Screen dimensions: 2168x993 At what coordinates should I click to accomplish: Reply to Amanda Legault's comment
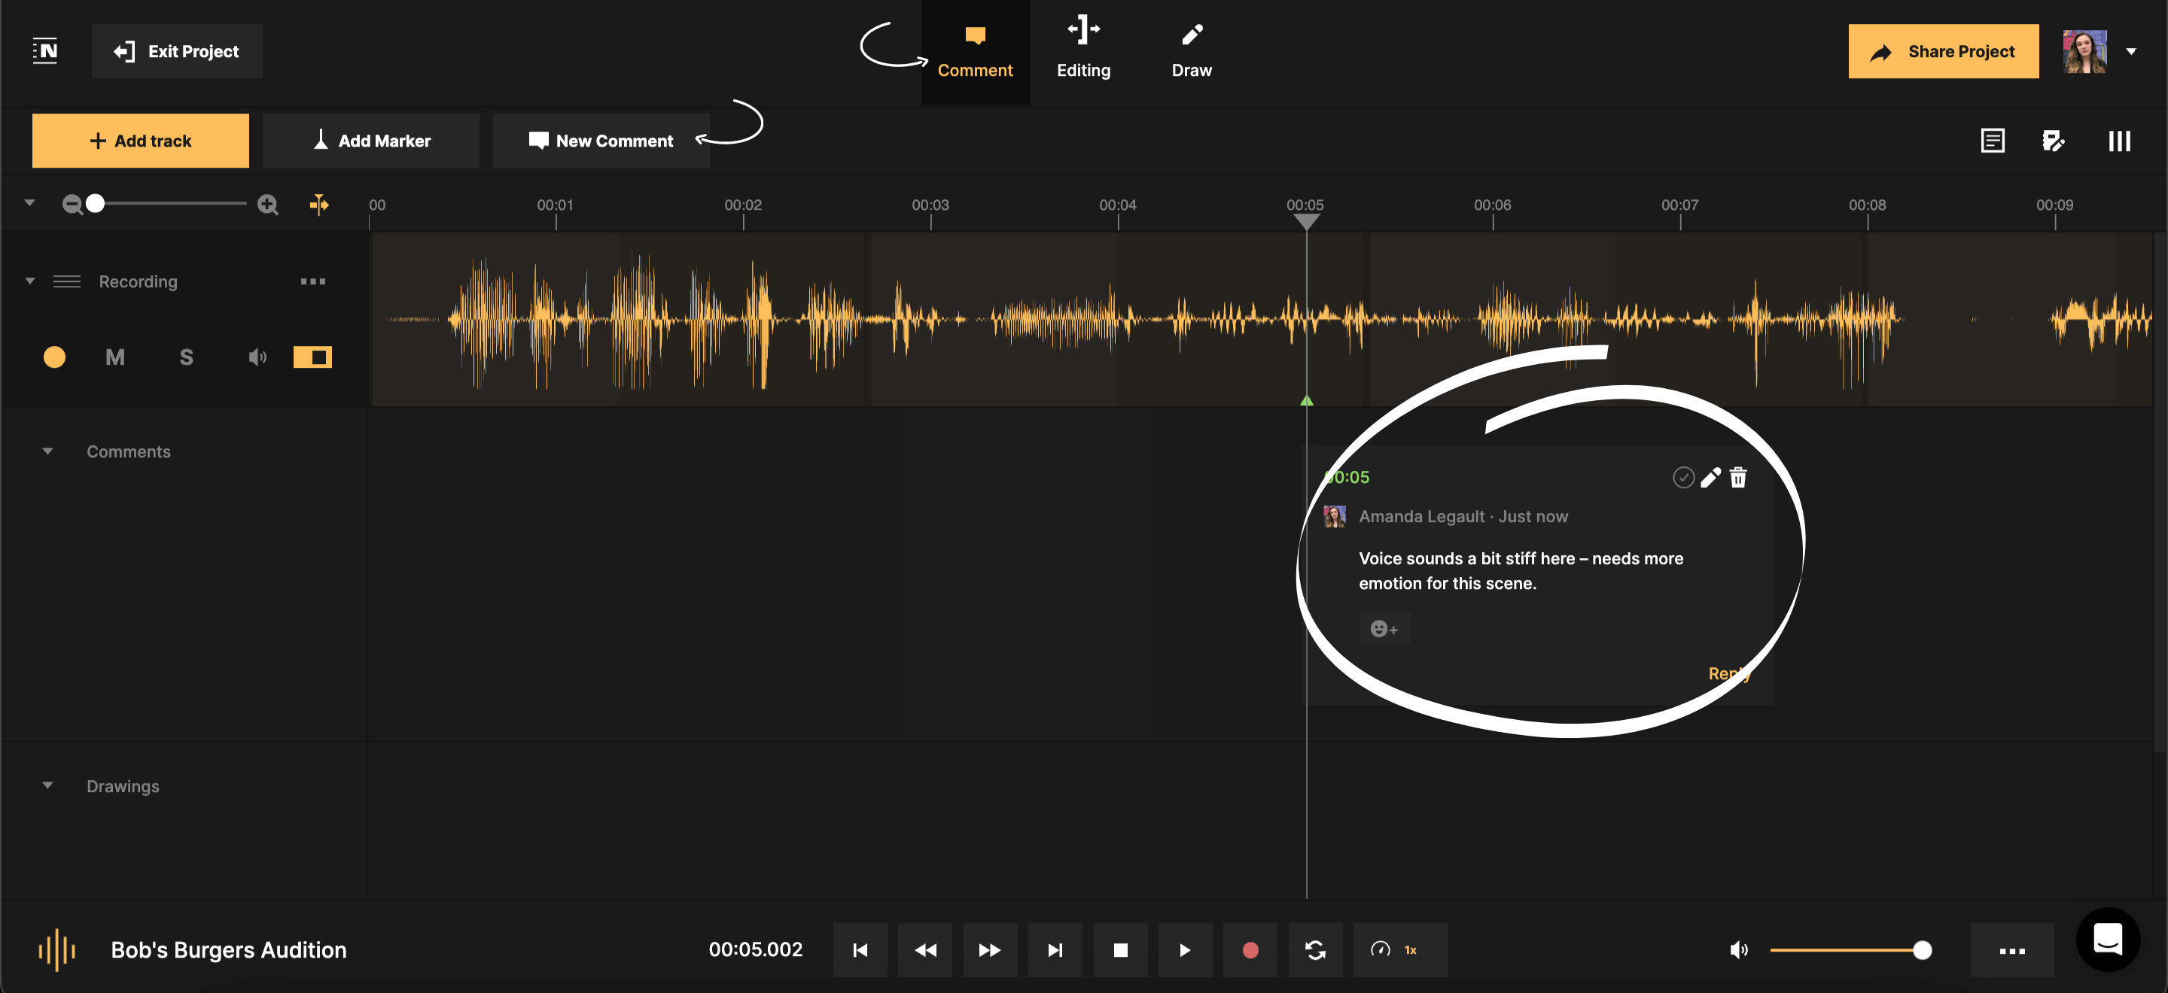coord(1728,673)
